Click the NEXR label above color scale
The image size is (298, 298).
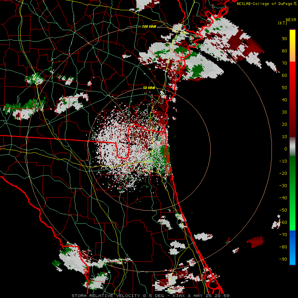tap(291, 20)
